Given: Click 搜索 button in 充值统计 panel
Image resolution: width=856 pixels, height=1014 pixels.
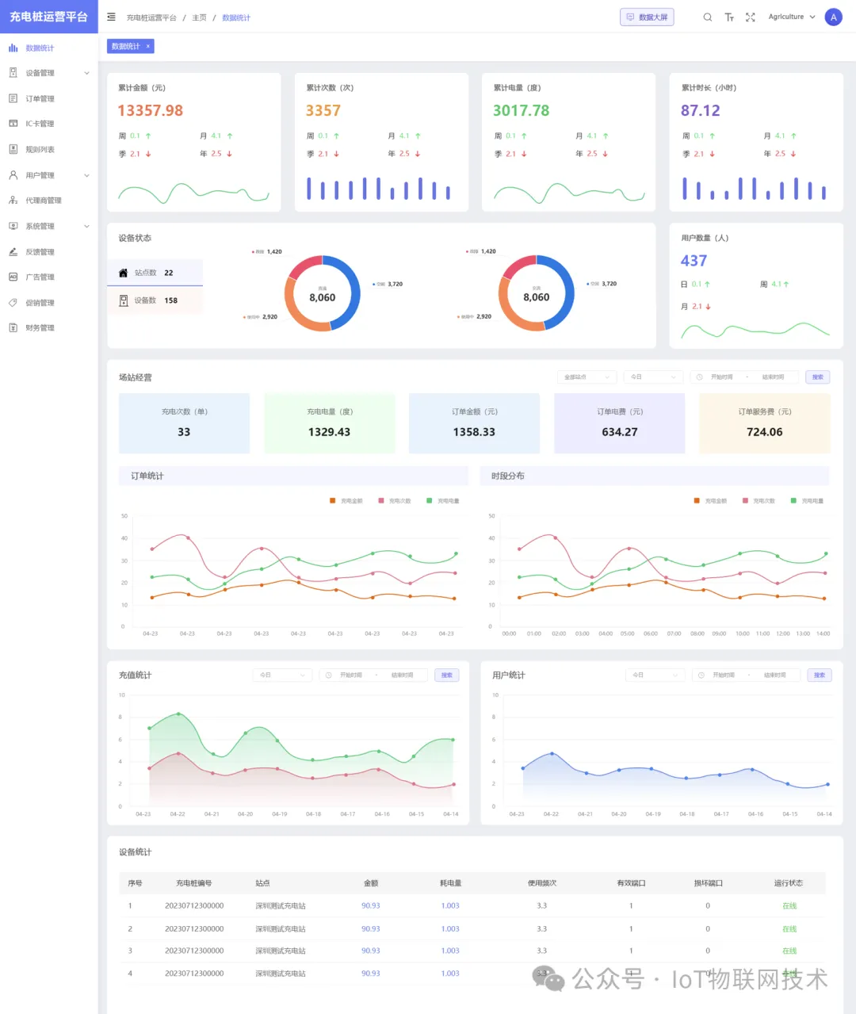Looking at the screenshot, I should pyautogui.click(x=447, y=675).
